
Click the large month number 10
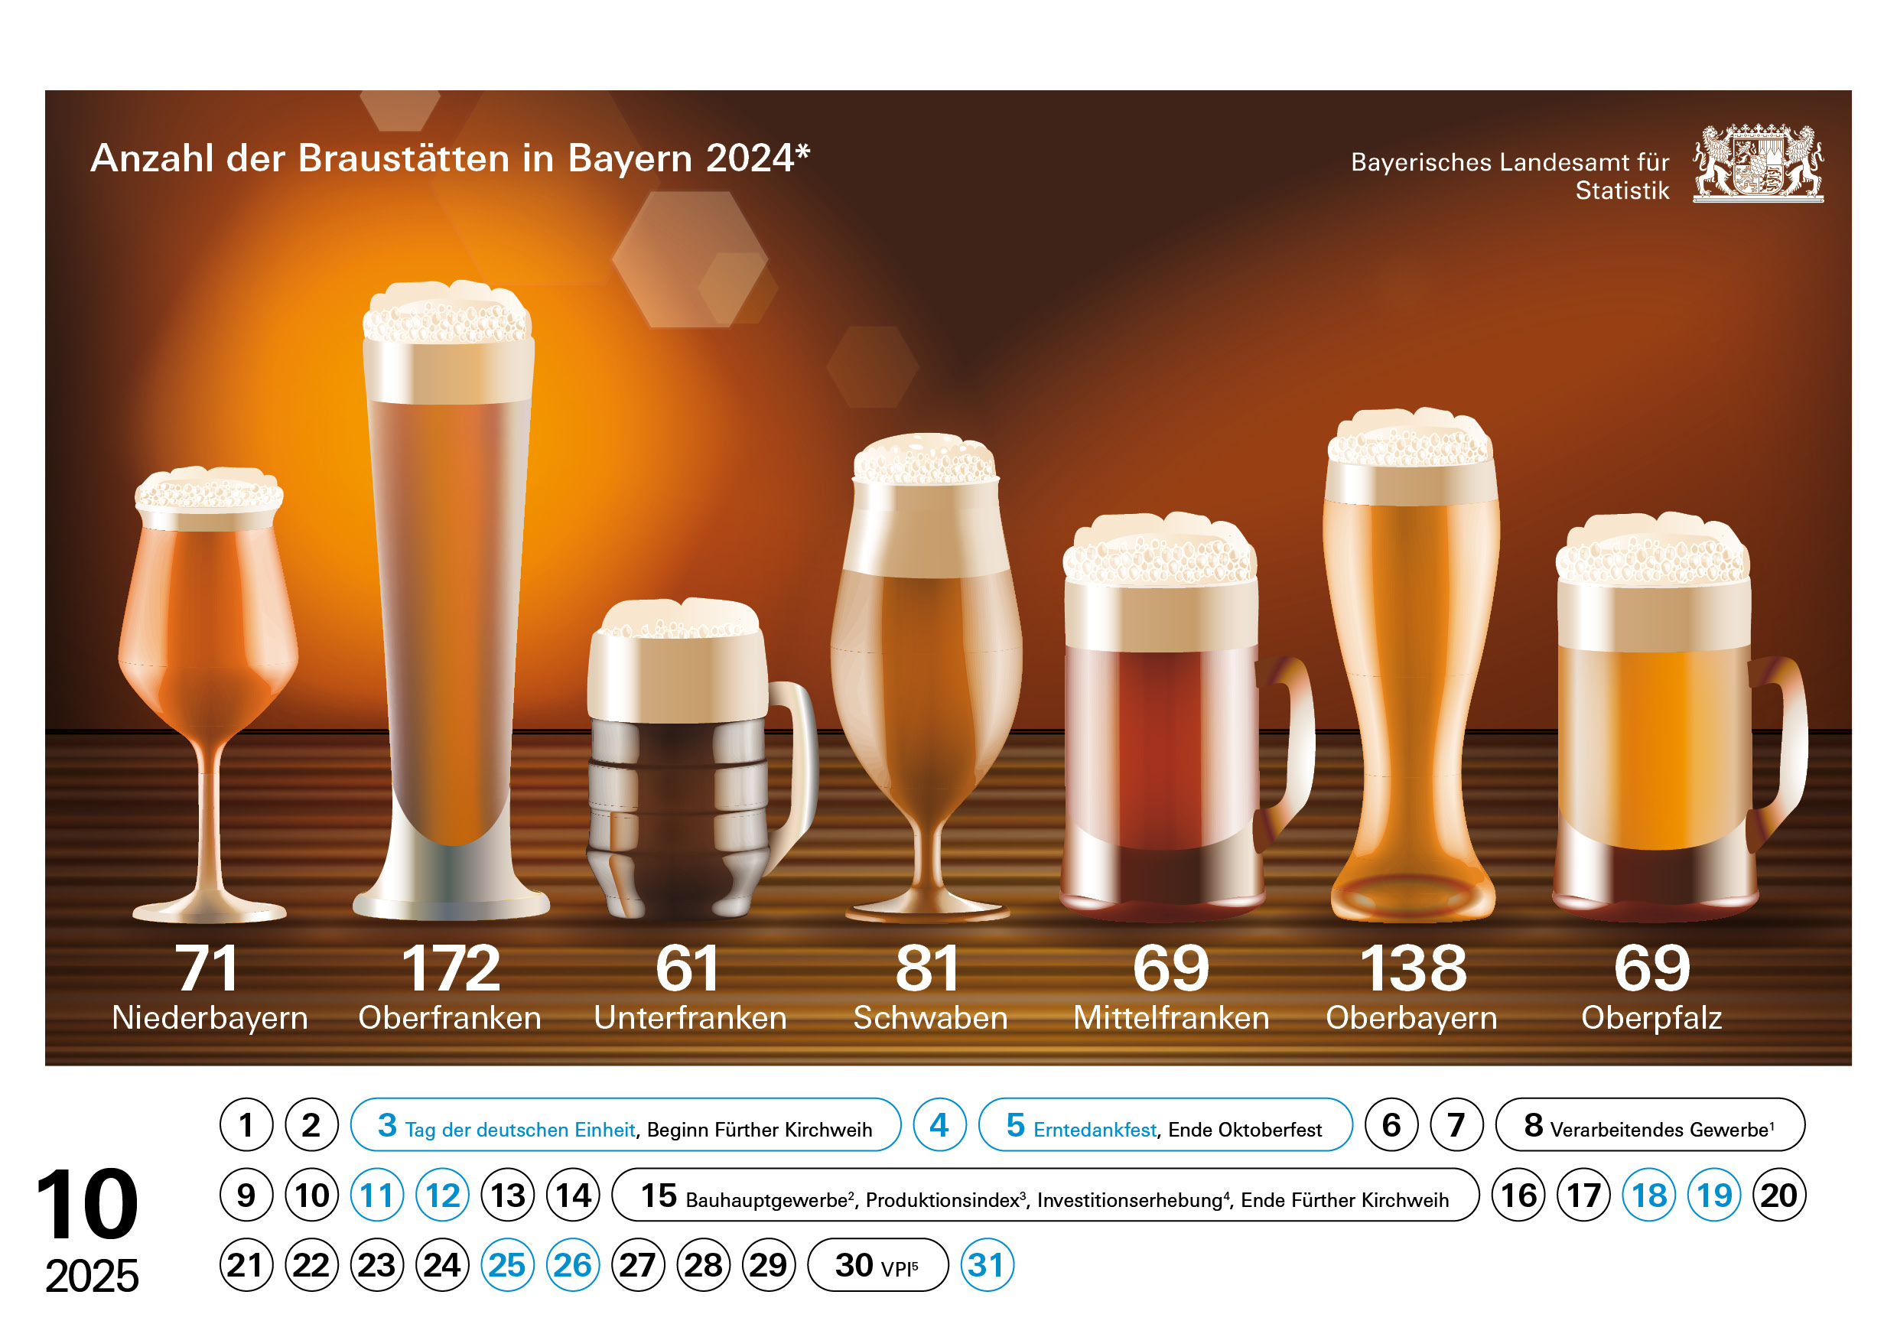click(86, 1204)
